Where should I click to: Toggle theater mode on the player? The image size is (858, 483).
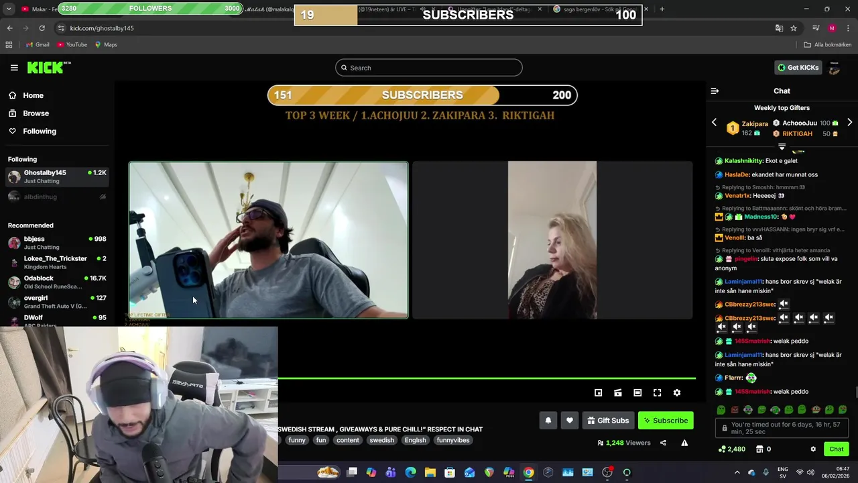tap(637, 393)
